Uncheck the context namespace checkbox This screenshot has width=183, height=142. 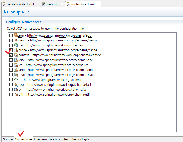(x=11, y=55)
